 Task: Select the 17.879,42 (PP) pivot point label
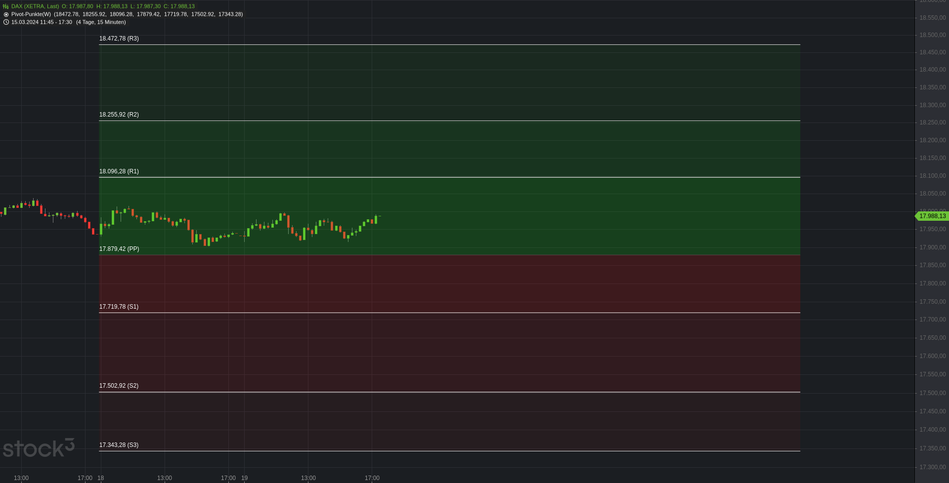pos(119,249)
